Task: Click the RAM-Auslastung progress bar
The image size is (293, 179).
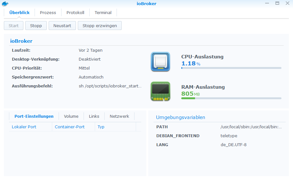Action: click(x=231, y=98)
